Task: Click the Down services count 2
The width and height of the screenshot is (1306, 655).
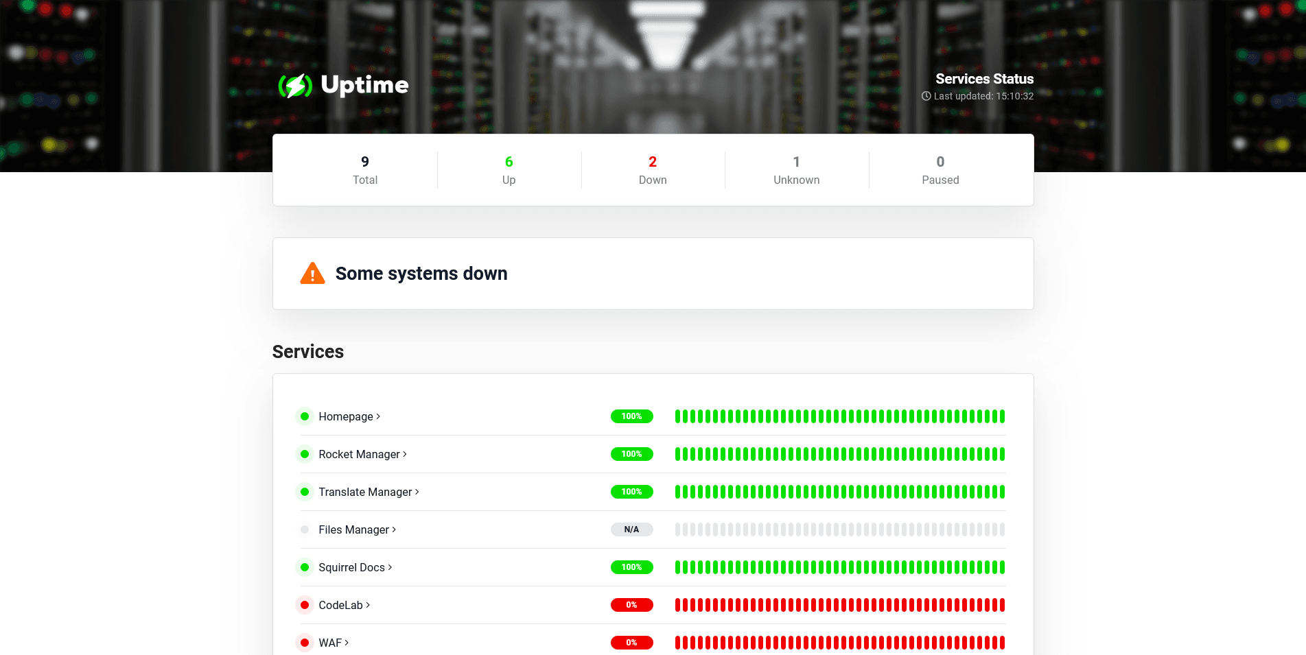Action: click(x=653, y=162)
